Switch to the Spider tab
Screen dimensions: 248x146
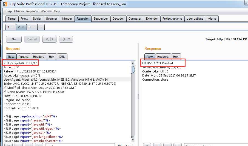[37, 19]
